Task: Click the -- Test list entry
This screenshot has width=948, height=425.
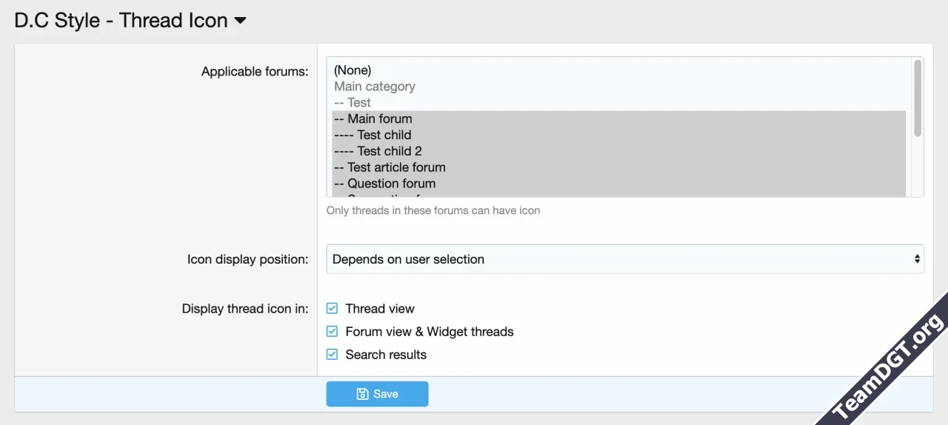Action: point(353,103)
